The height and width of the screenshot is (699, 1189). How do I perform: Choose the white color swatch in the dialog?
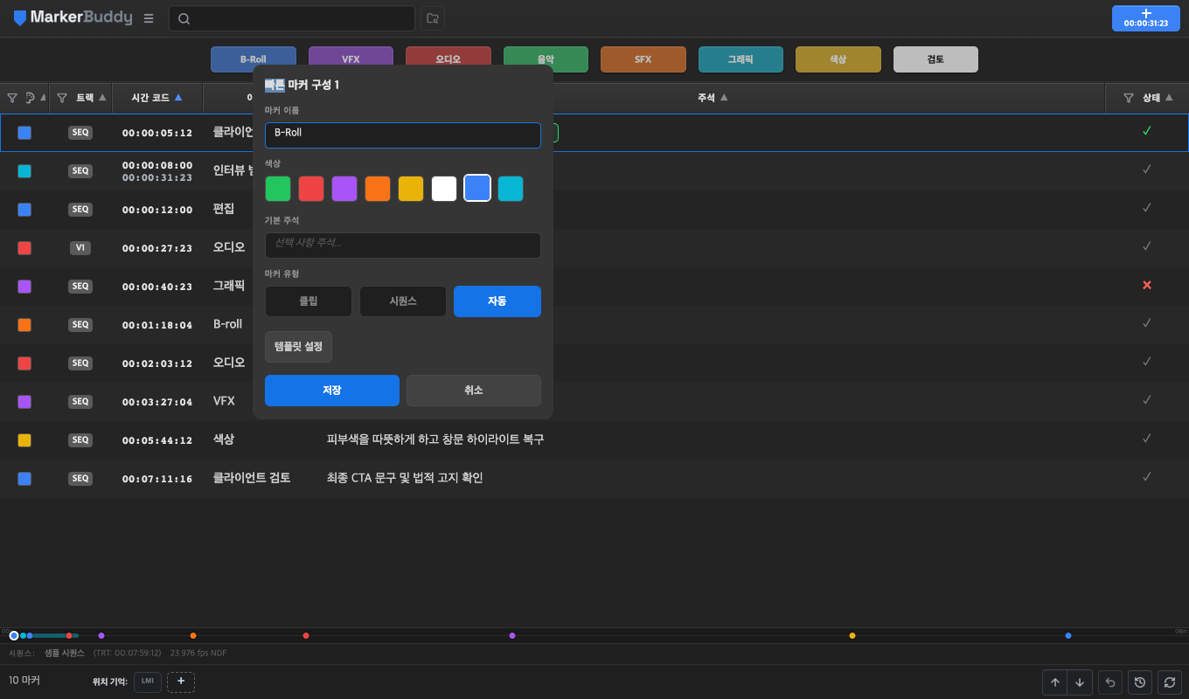(444, 189)
